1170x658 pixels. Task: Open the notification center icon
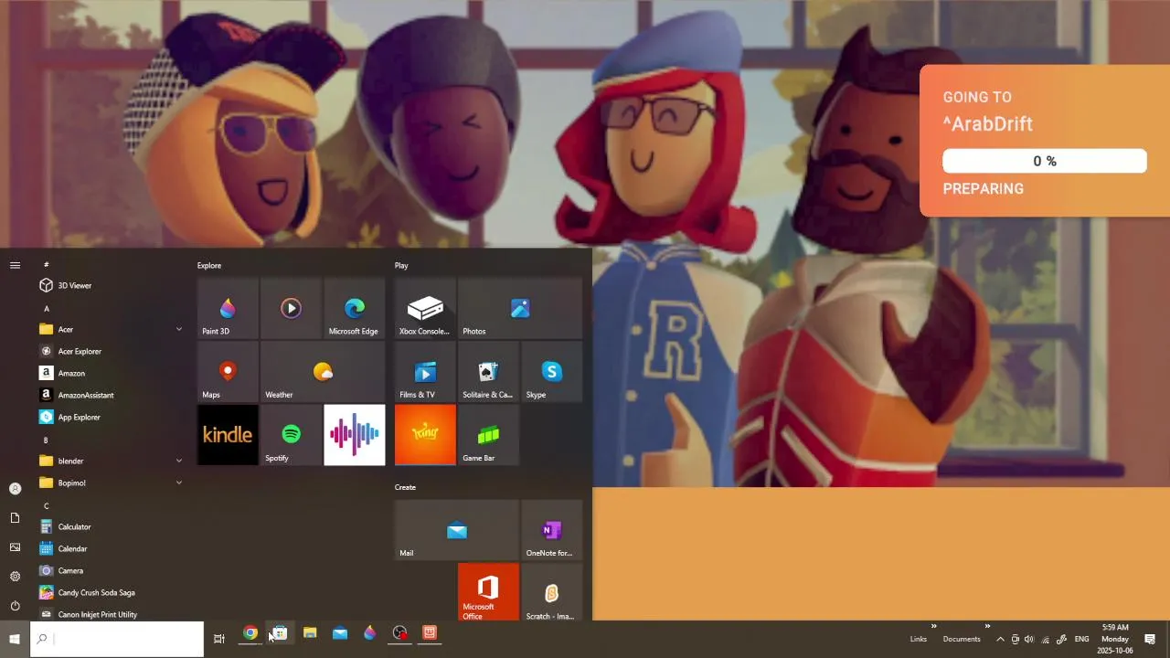click(x=1150, y=640)
